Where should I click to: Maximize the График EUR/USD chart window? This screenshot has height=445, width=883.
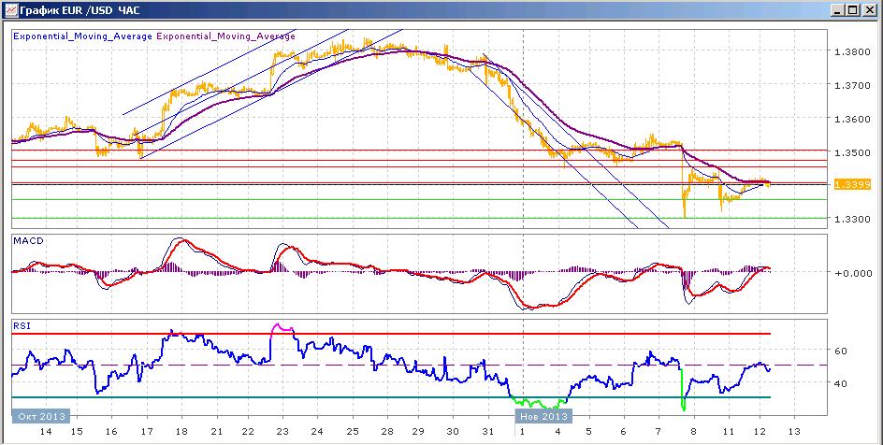[853, 10]
